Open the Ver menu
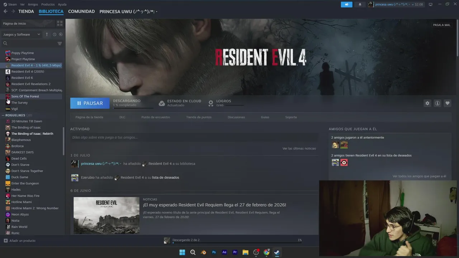459x258 pixels. point(23,4)
